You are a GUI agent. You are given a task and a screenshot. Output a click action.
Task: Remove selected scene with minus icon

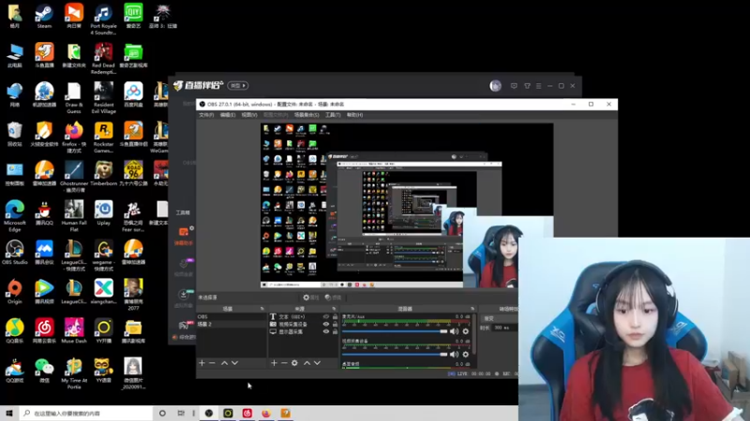tap(213, 363)
